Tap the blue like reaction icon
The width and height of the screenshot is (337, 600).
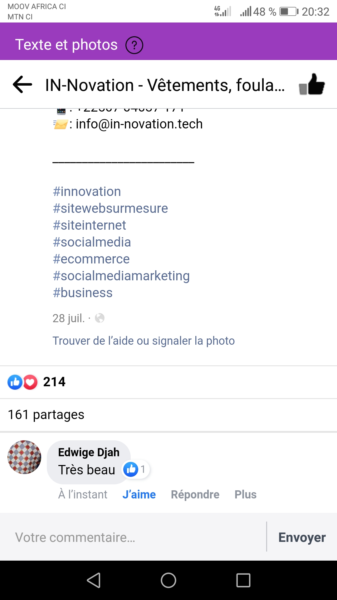pos(15,382)
